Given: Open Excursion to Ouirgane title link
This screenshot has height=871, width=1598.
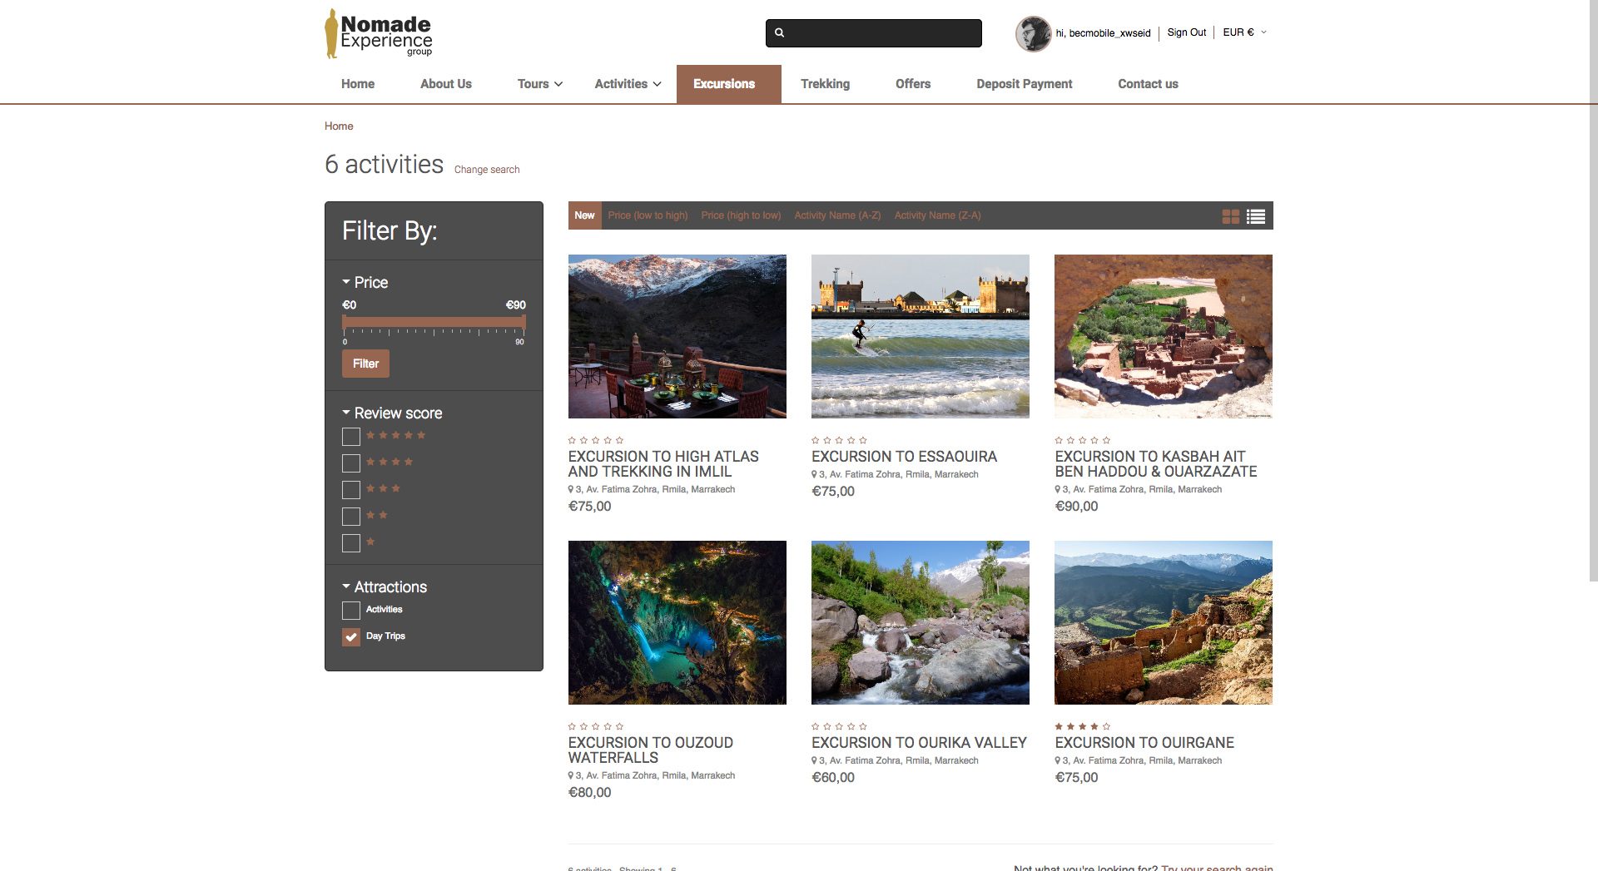Looking at the screenshot, I should pos(1144,743).
